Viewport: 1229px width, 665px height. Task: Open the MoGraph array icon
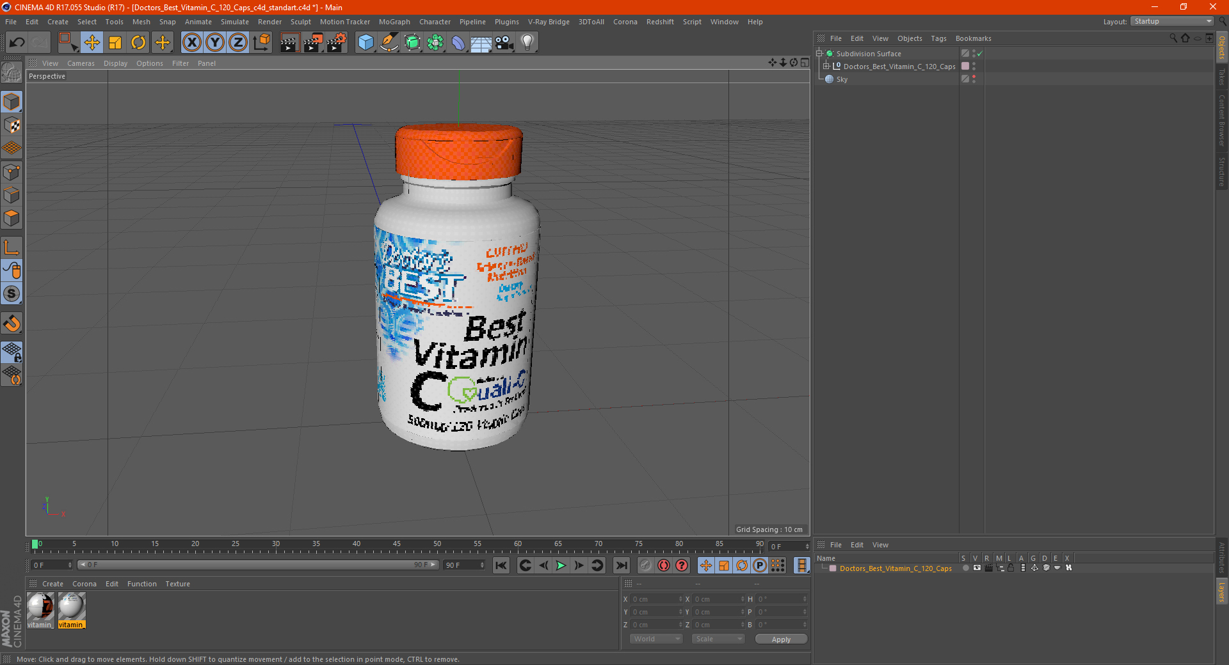coord(435,43)
